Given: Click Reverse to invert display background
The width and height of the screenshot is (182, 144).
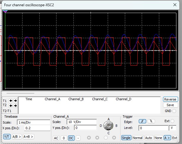Looking at the screenshot, I should (x=170, y=99).
